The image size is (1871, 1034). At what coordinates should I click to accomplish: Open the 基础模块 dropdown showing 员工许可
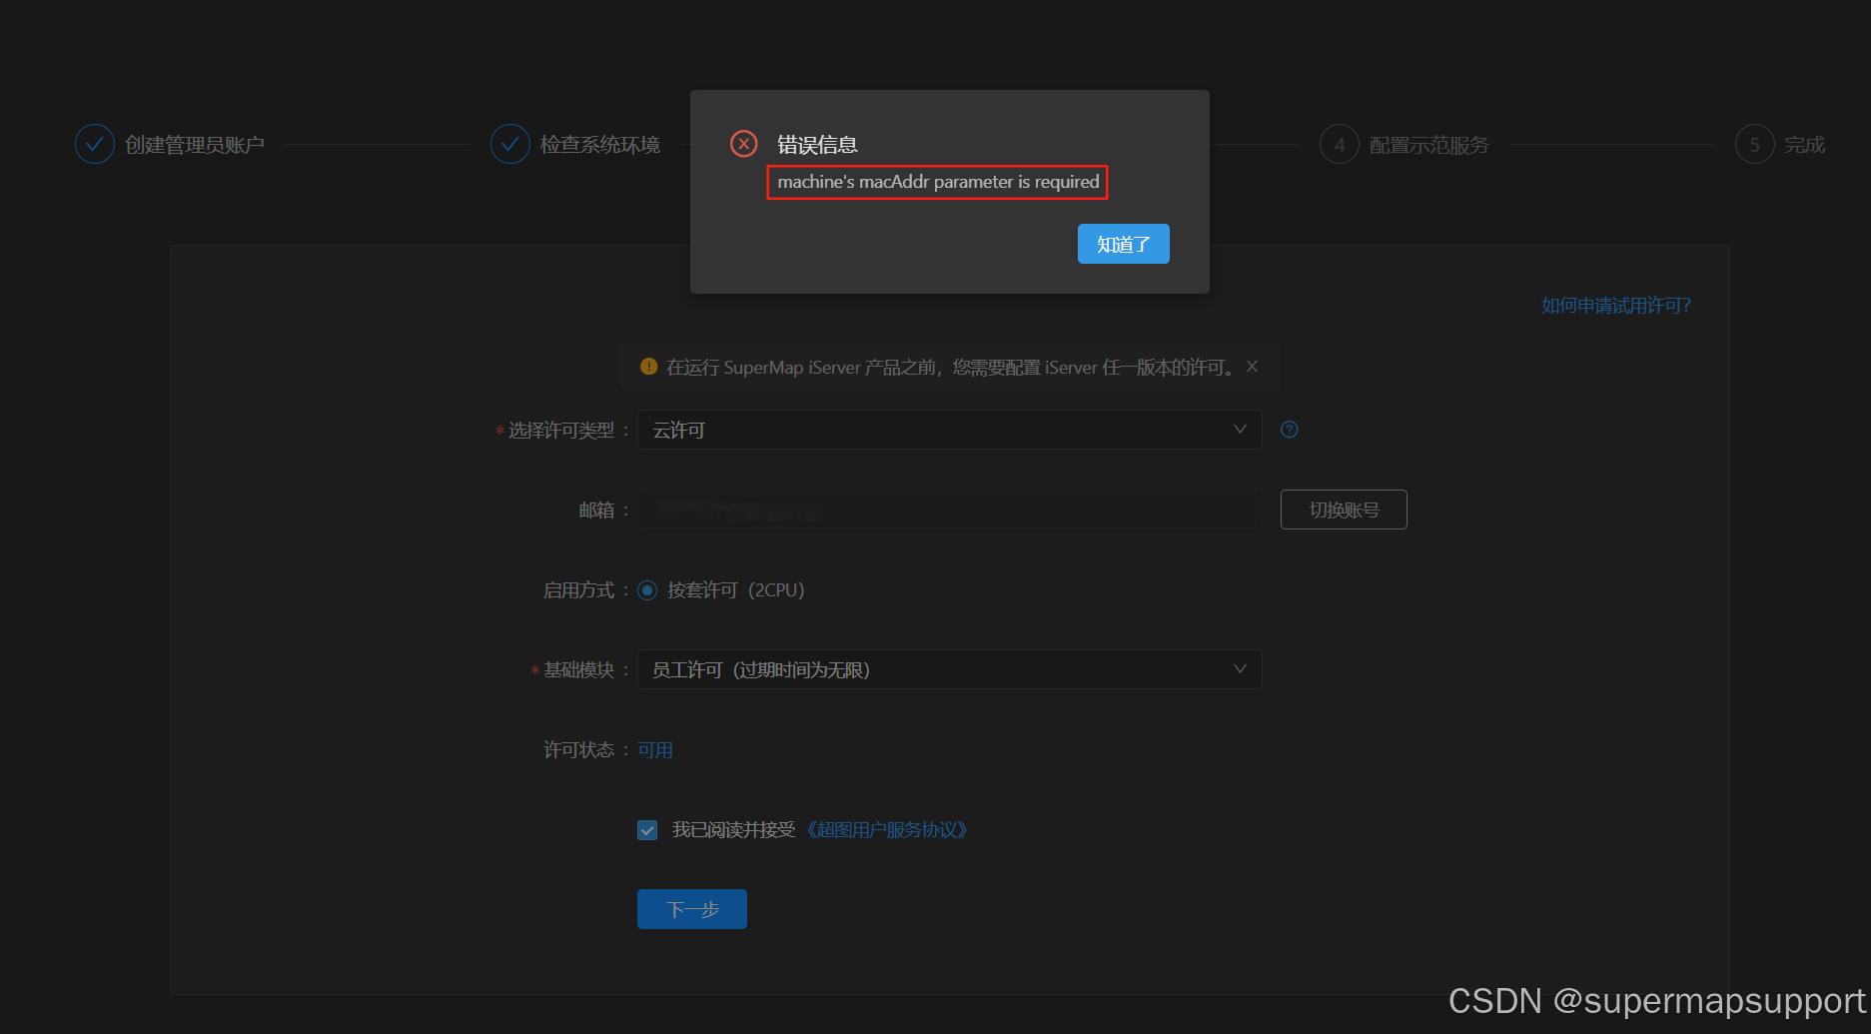click(949, 669)
